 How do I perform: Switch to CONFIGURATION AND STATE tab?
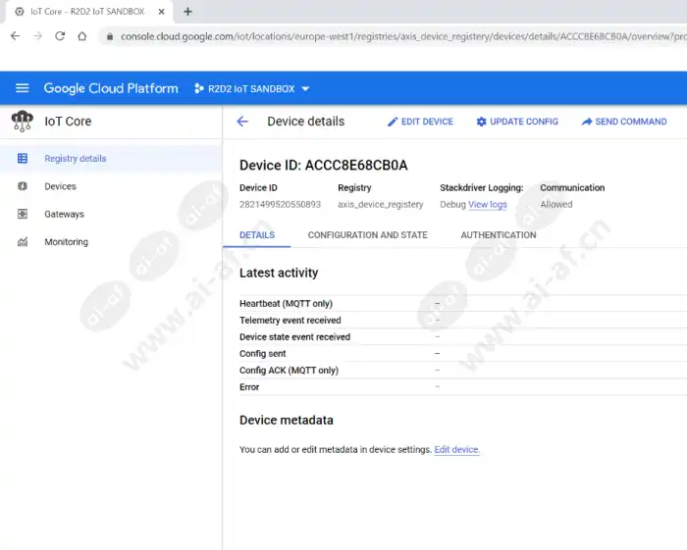coord(368,235)
